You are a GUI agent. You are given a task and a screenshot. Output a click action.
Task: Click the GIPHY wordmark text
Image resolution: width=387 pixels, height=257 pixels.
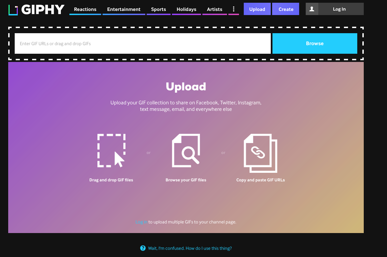tap(43, 10)
